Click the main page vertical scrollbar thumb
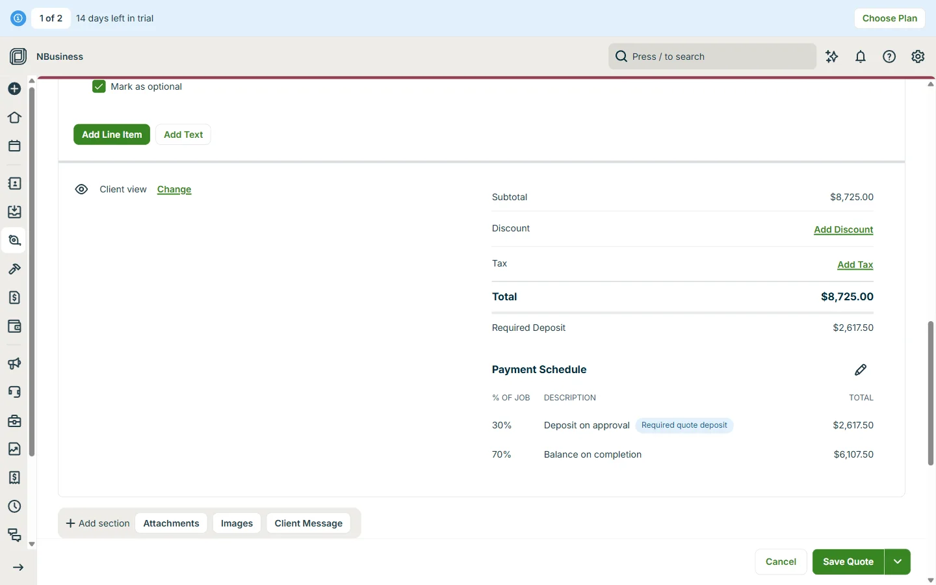Viewport: 936px width, 585px height. pyautogui.click(x=931, y=393)
